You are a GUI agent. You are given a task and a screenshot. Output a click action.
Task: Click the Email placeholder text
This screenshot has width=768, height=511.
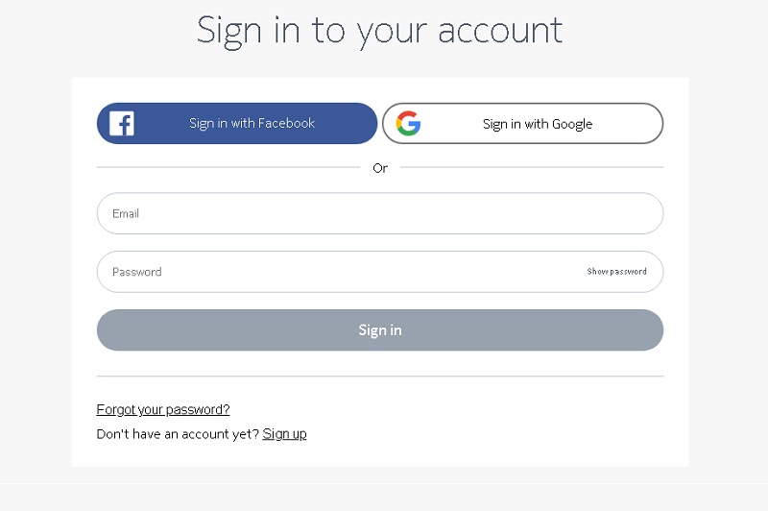coord(126,213)
